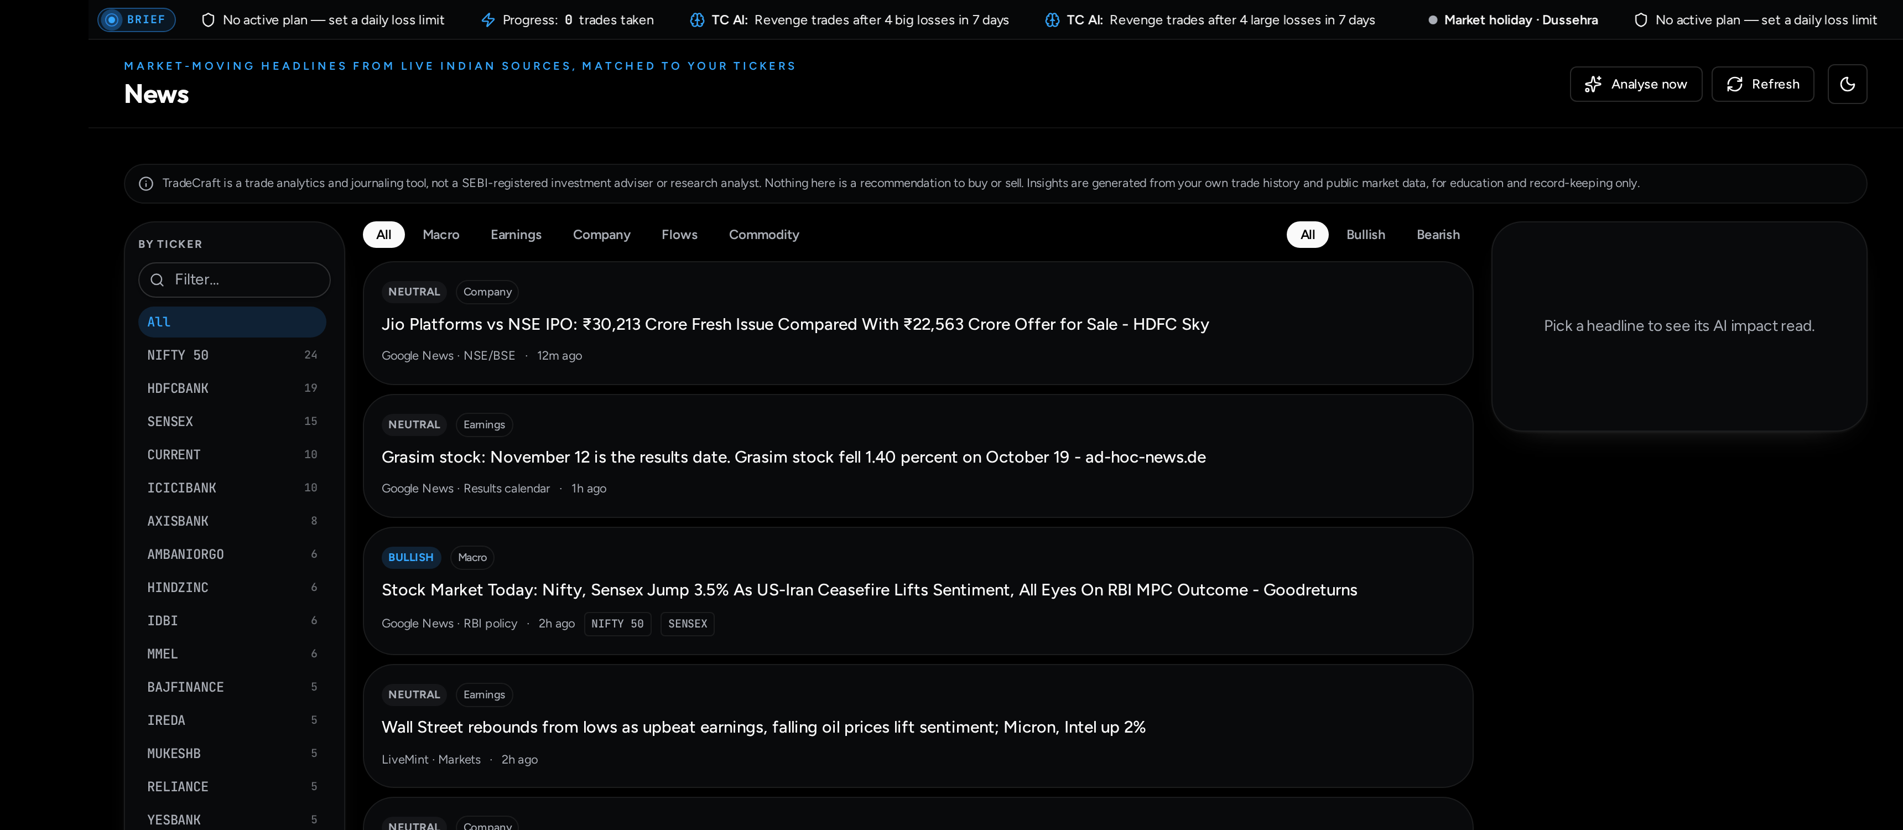Click the shield icon beside first 'No active plan'
The height and width of the screenshot is (830, 1903).
[209, 20]
